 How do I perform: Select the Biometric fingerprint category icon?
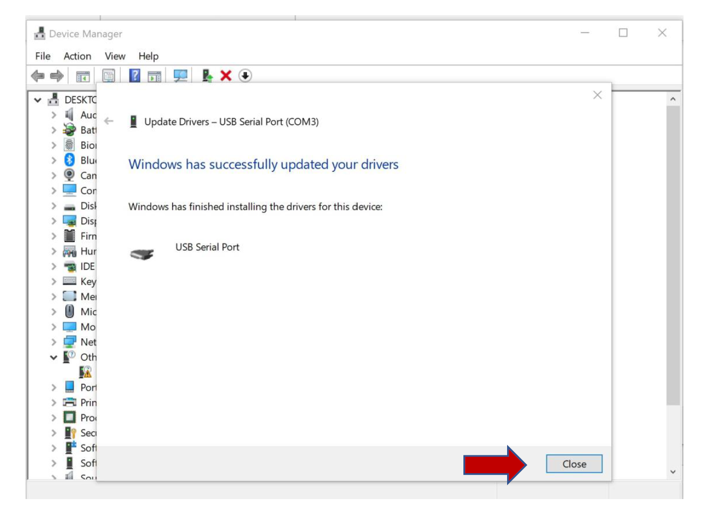point(70,145)
